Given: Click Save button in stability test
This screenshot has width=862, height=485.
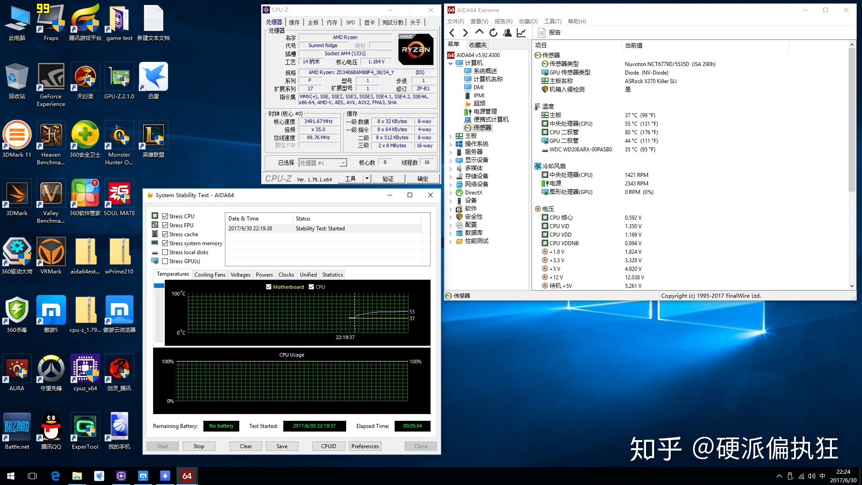Looking at the screenshot, I should (282, 446).
